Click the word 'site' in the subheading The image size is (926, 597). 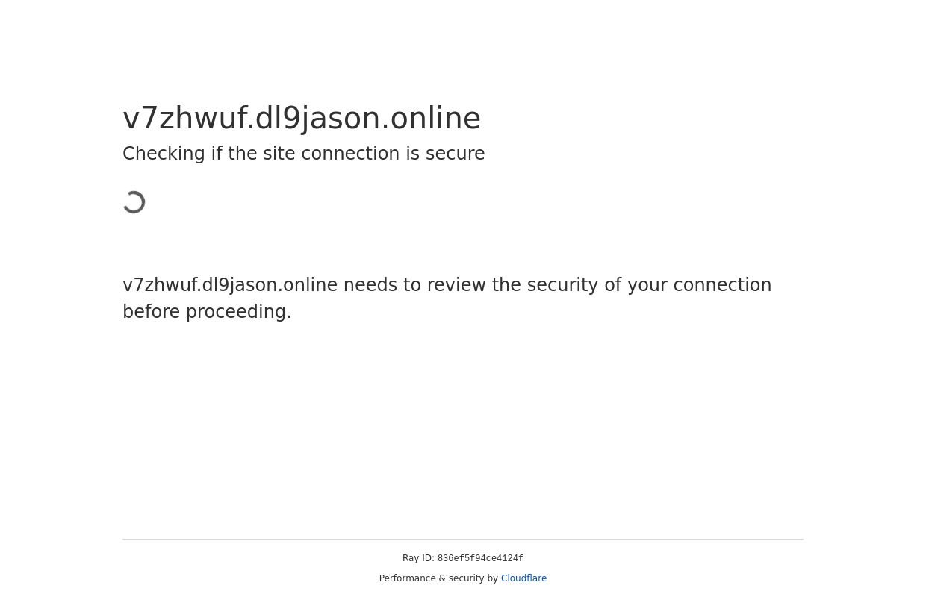pos(279,154)
